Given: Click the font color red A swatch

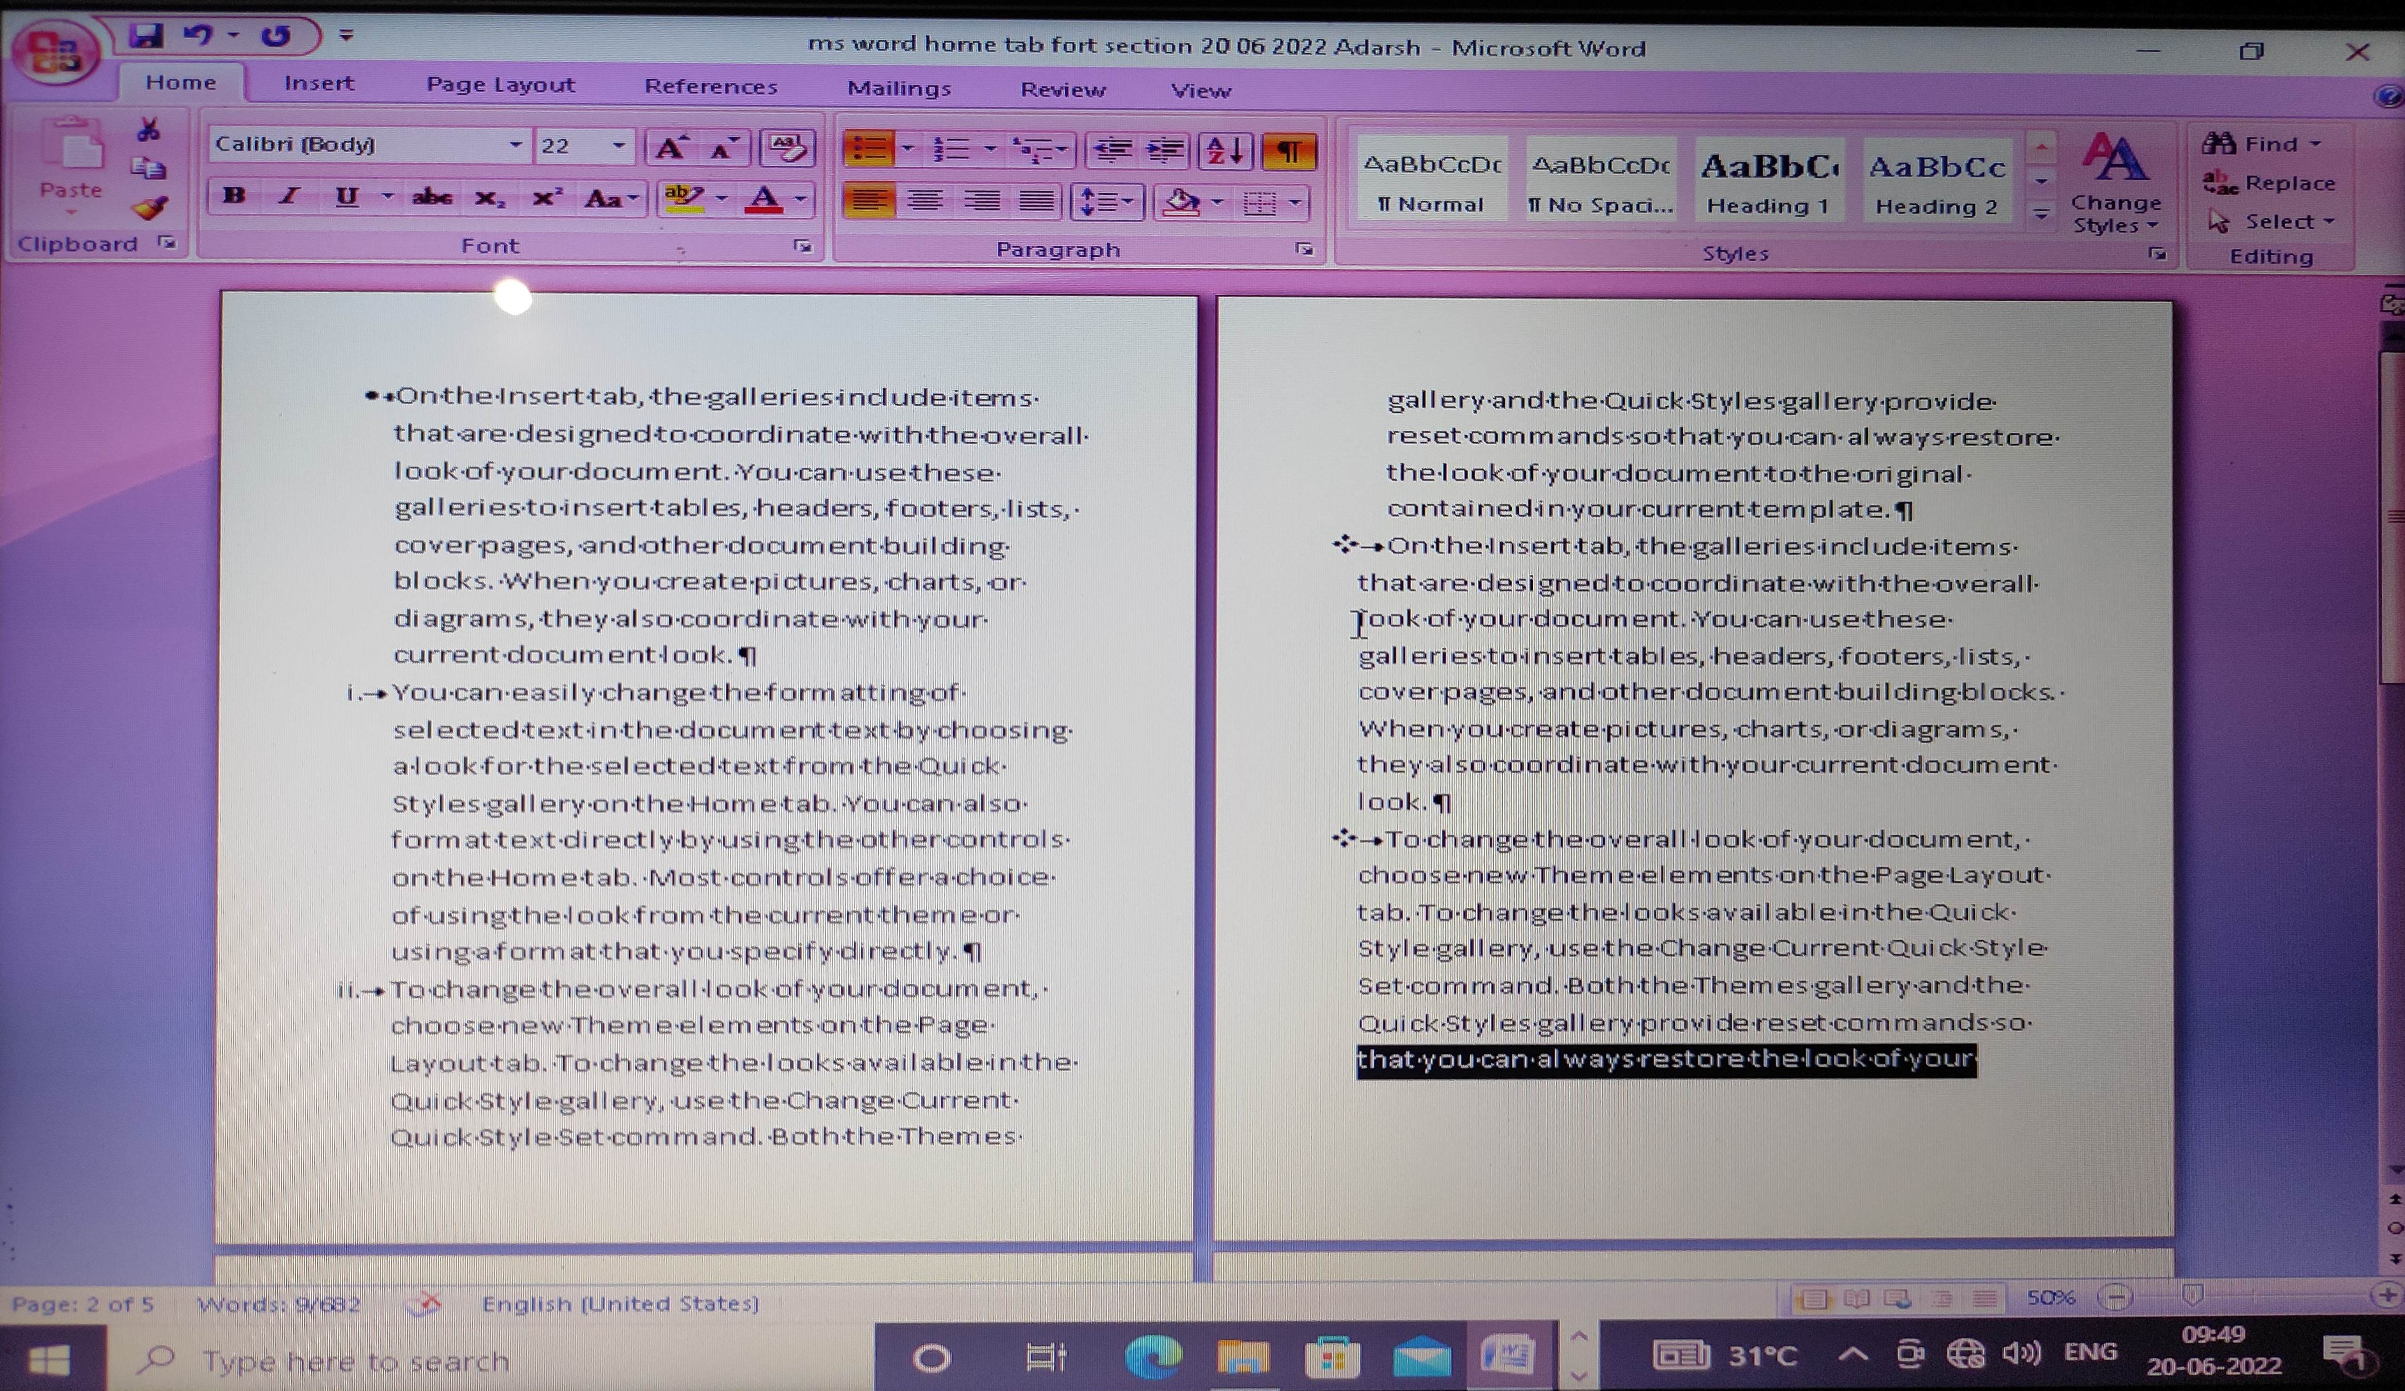Looking at the screenshot, I should pyautogui.click(x=763, y=198).
